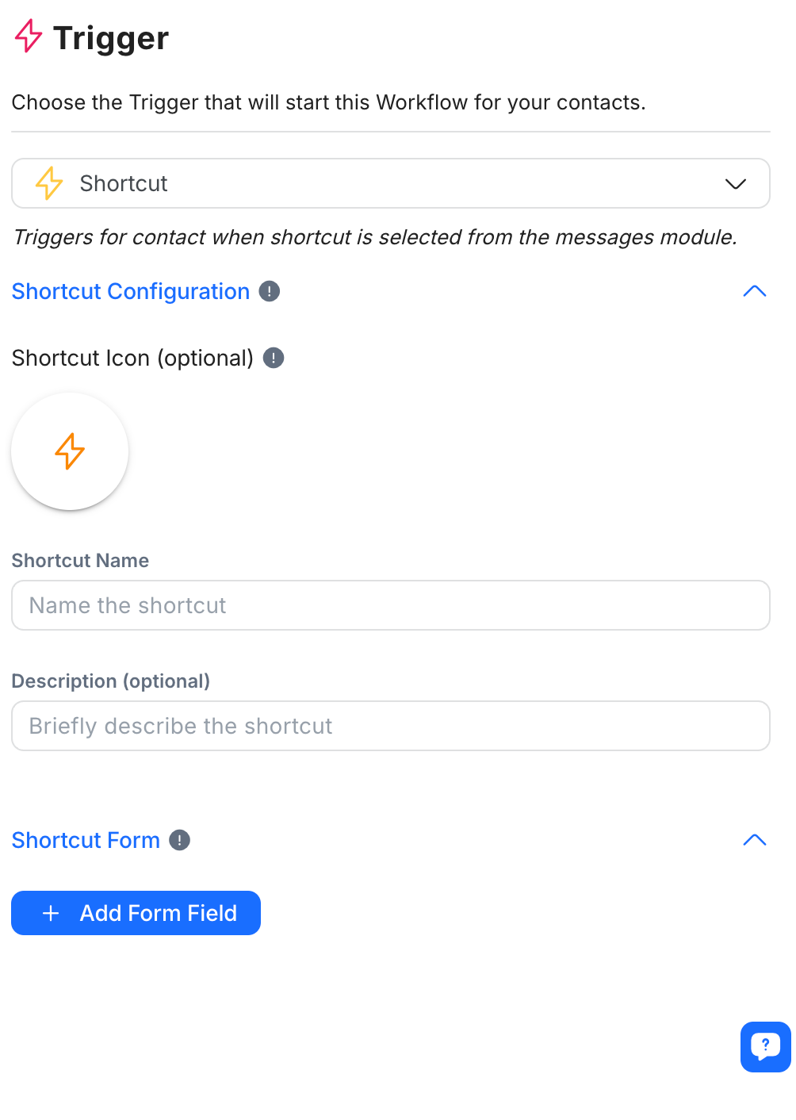796x1120 pixels.
Task: Collapse the Shortcut Form section chevron
Action: (754, 840)
